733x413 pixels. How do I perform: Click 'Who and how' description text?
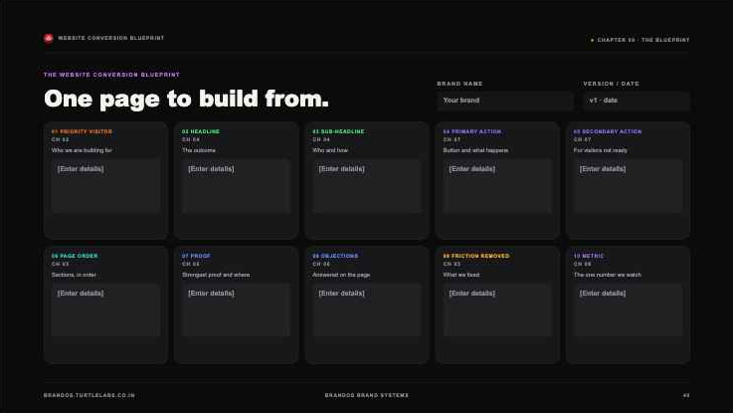tap(330, 150)
